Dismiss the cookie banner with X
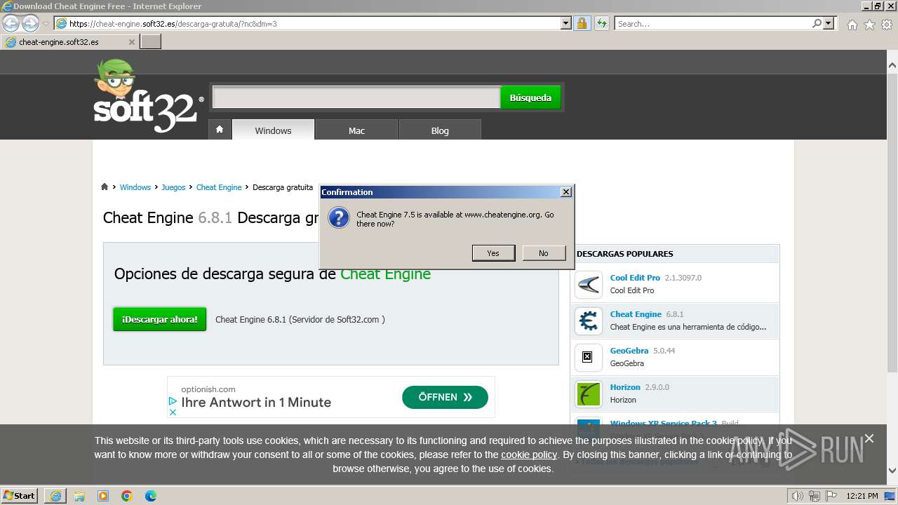The image size is (898, 505). click(x=869, y=438)
